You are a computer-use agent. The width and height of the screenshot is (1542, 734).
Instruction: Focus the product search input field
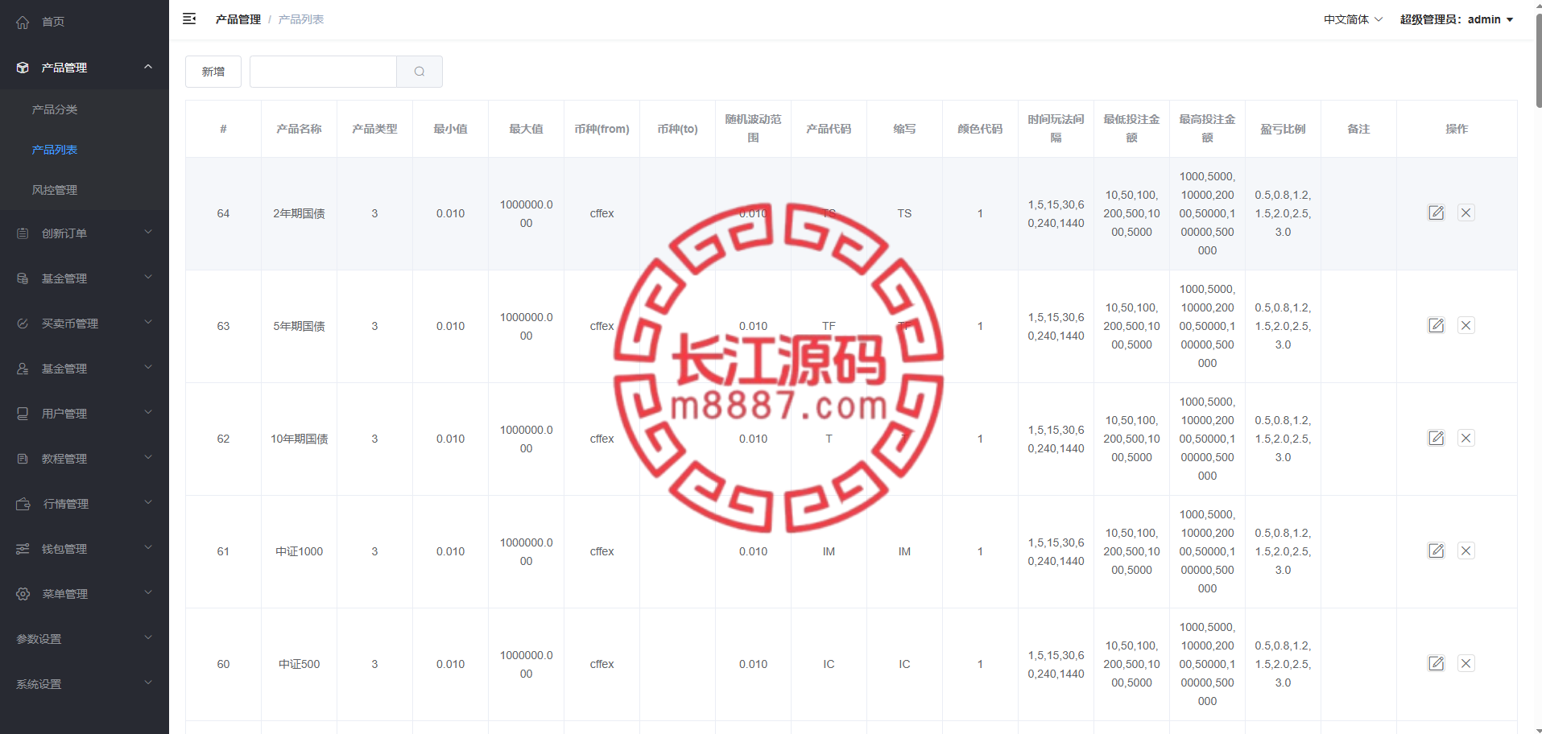(323, 72)
